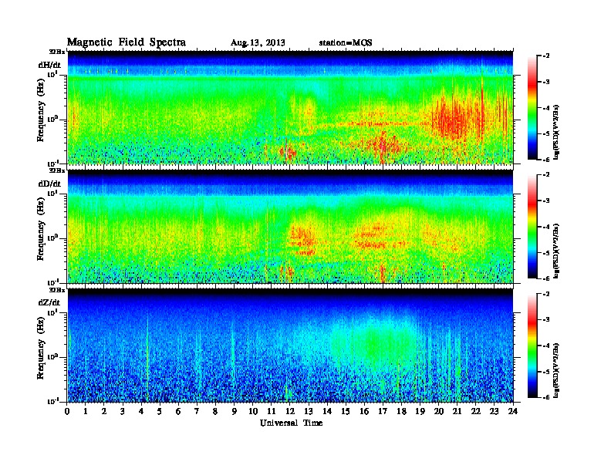Click the 32Hz label atop dH/dt panel
The height and width of the screenshot is (472, 611).
point(56,52)
